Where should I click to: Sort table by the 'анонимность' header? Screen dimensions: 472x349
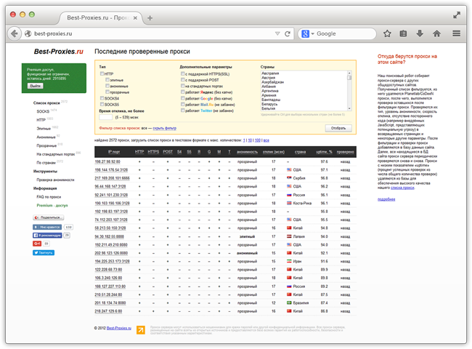coord(247,152)
